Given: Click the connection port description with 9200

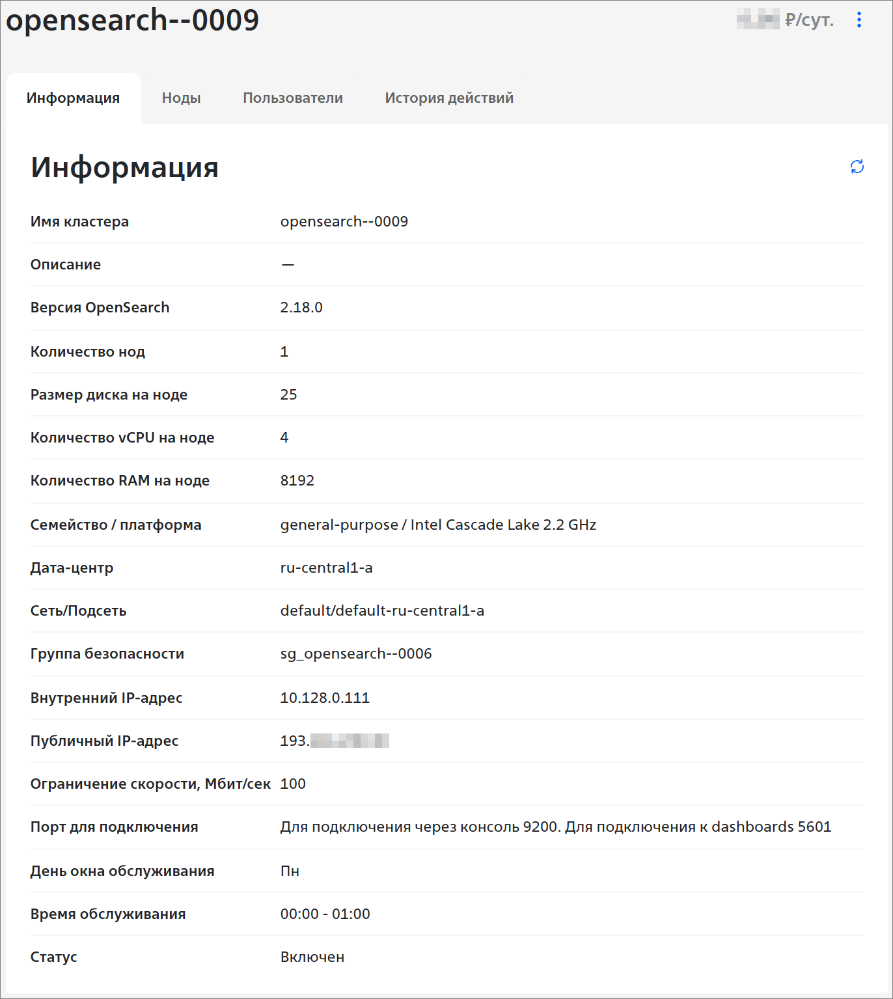Looking at the screenshot, I should point(556,827).
